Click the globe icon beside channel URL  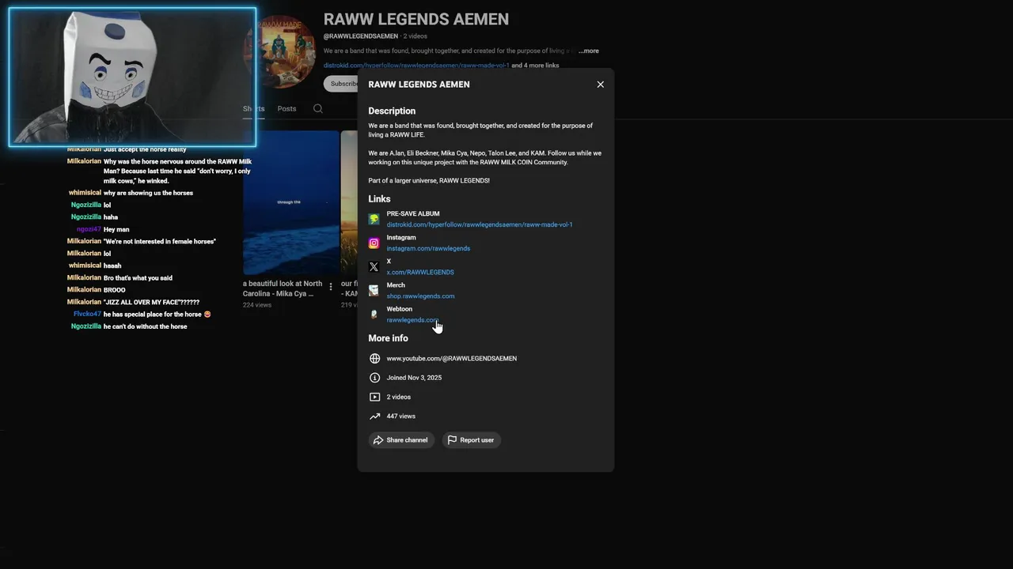tap(375, 359)
